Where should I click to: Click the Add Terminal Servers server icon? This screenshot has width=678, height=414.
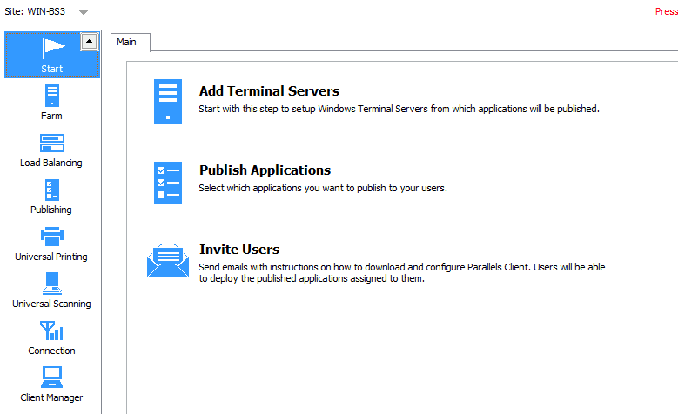tap(168, 102)
